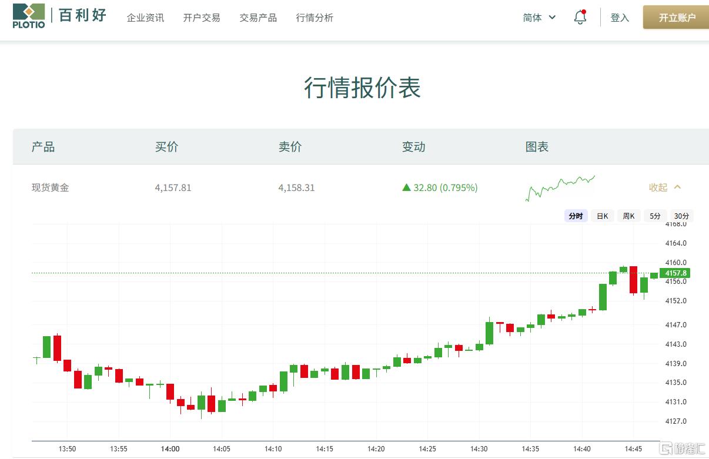
Task: Click the 4157.8 current price tag
Action: (674, 273)
